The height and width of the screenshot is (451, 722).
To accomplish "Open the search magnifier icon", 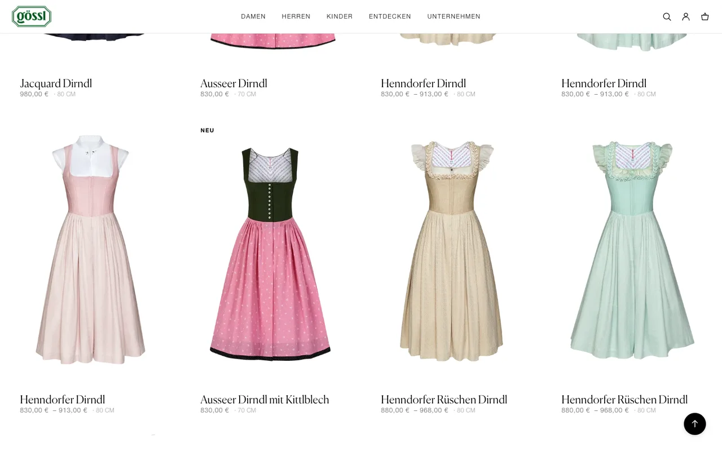I will point(667,17).
